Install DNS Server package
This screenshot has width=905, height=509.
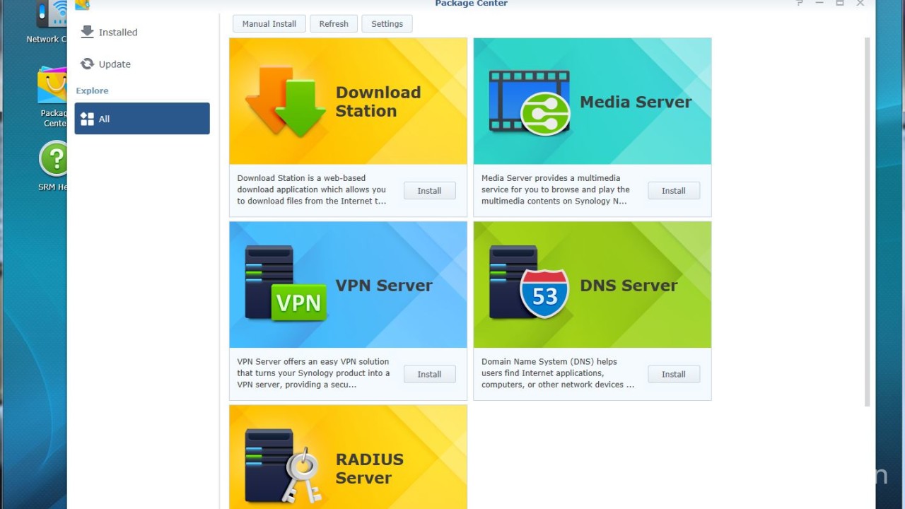click(674, 375)
